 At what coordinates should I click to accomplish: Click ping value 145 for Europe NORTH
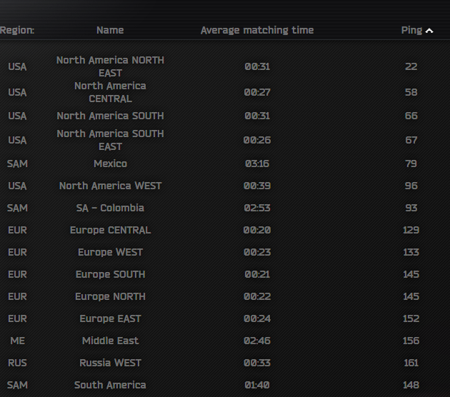point(411,296)
